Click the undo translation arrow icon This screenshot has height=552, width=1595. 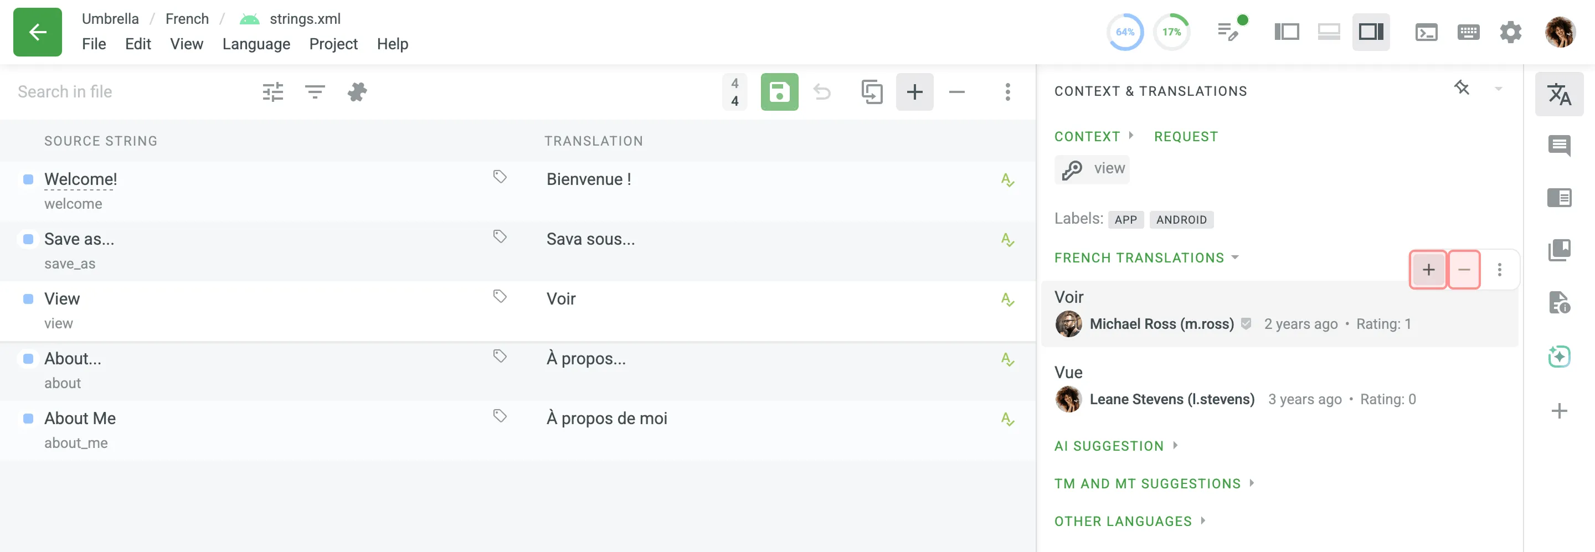click(x=822, y=92)
